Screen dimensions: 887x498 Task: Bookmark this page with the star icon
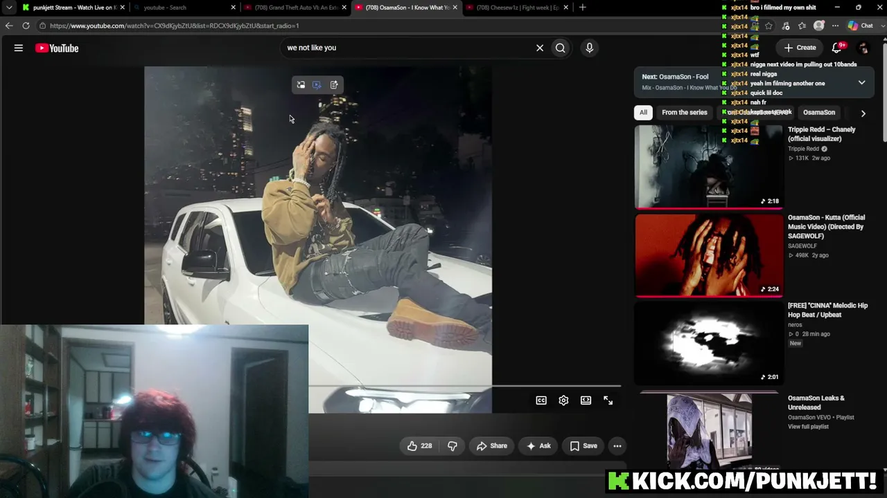click(769, 26)
